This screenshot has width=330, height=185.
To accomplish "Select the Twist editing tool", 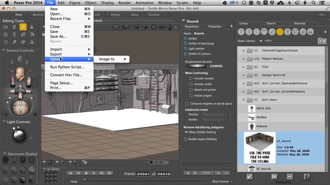I will [x=14, y=27].
